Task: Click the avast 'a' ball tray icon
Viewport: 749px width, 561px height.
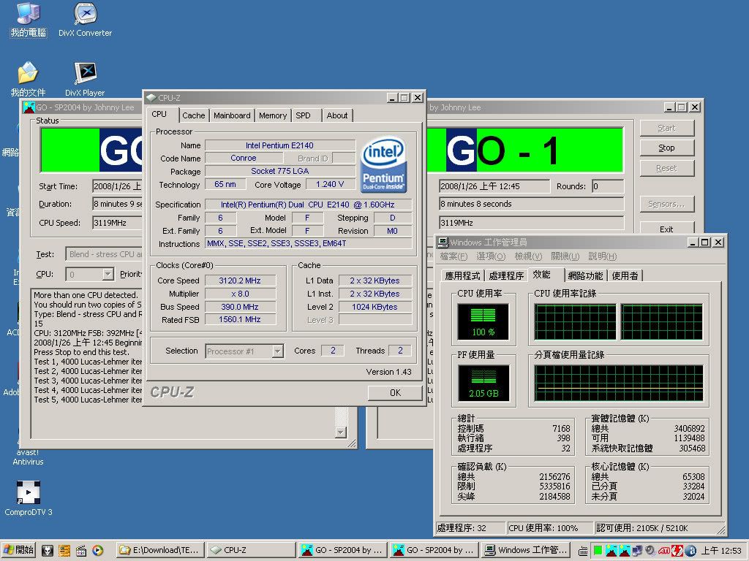Action: 690,551
